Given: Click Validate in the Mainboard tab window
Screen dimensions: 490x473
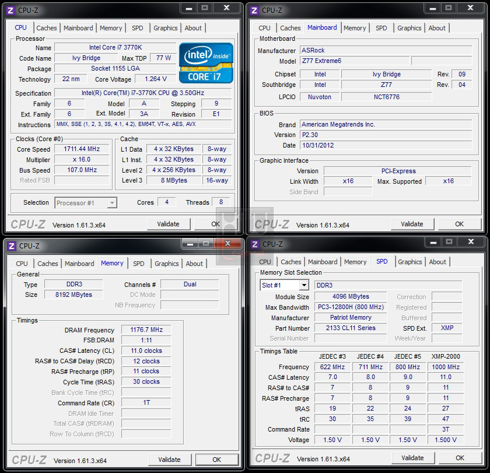Looking at the screenshot, I should coord(412,224).
